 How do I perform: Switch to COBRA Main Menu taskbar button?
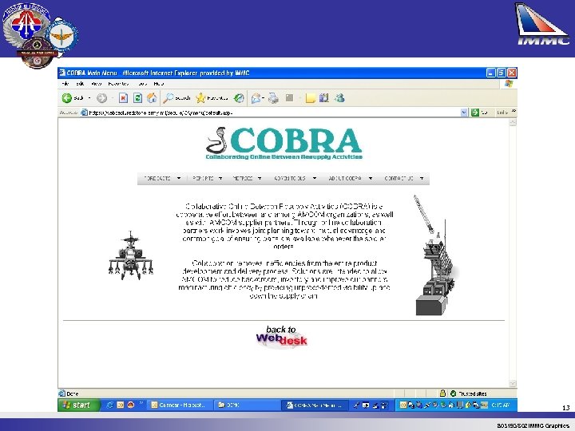click(315, 405)
